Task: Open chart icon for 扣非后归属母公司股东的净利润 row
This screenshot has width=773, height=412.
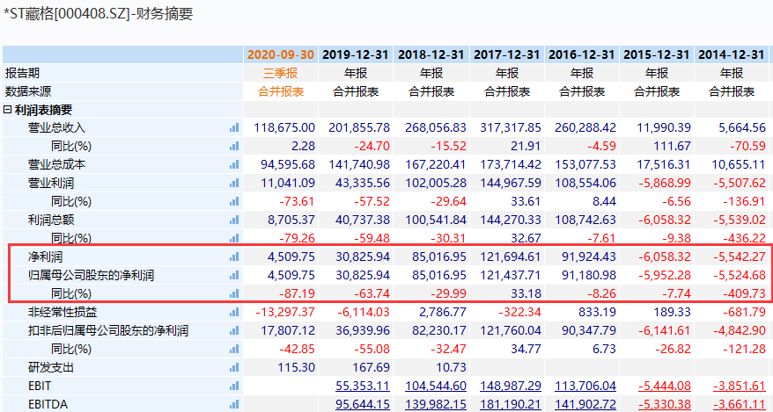Action: click(x=234, y=330)
